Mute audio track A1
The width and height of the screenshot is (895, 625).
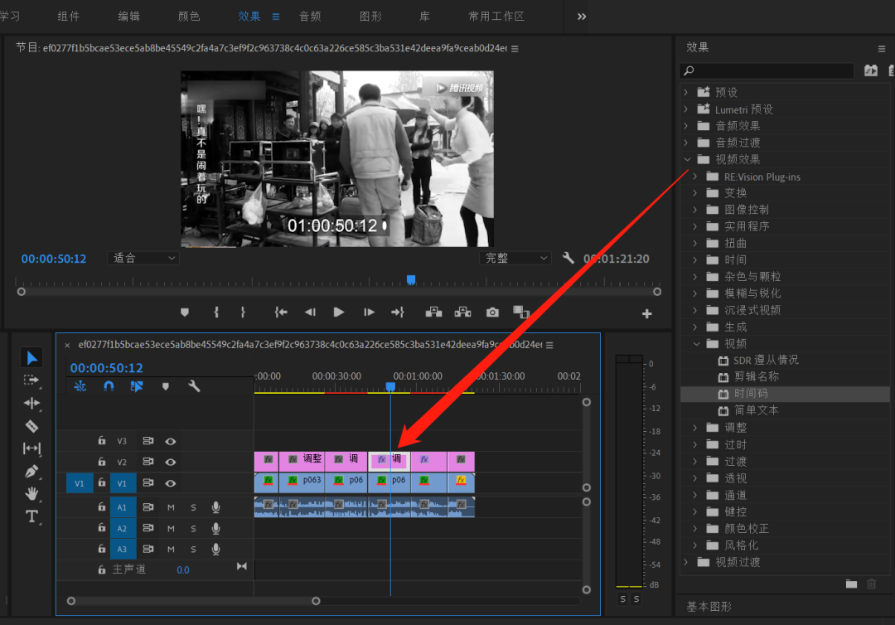[171, 506]
